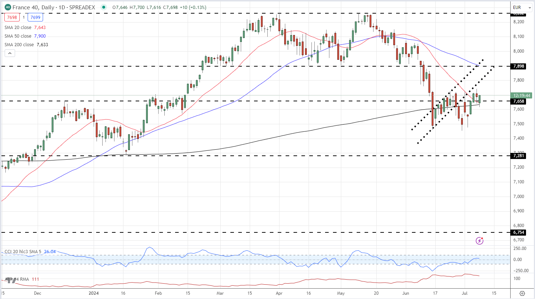Click the France 40 symbol logo icon
The height and width of the screenshot is (299, 535).
[8, 7]
